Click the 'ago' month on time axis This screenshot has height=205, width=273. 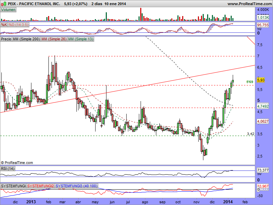pos(145,202)
